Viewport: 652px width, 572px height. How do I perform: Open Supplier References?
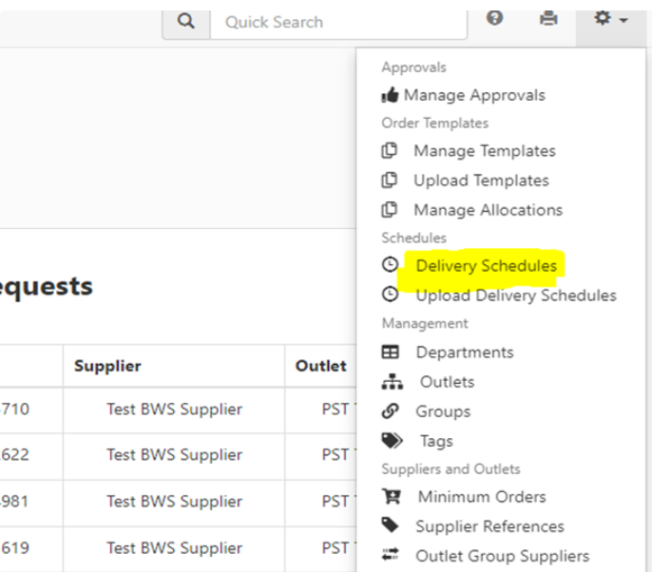(x=489, y=526)
